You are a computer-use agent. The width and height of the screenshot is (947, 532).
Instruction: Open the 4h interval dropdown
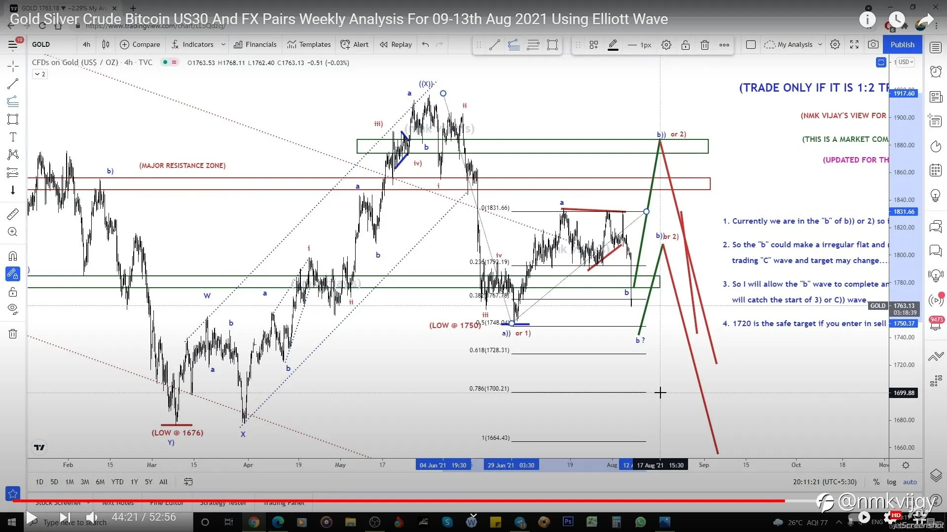pyautogui.click(x=86, y=44)
